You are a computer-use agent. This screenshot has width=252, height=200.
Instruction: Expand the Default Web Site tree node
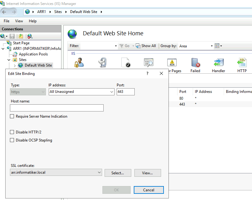coord(15,65)
